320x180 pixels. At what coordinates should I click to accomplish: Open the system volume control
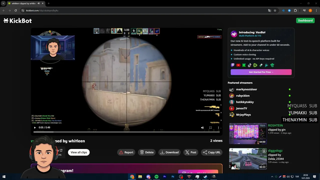288,177
